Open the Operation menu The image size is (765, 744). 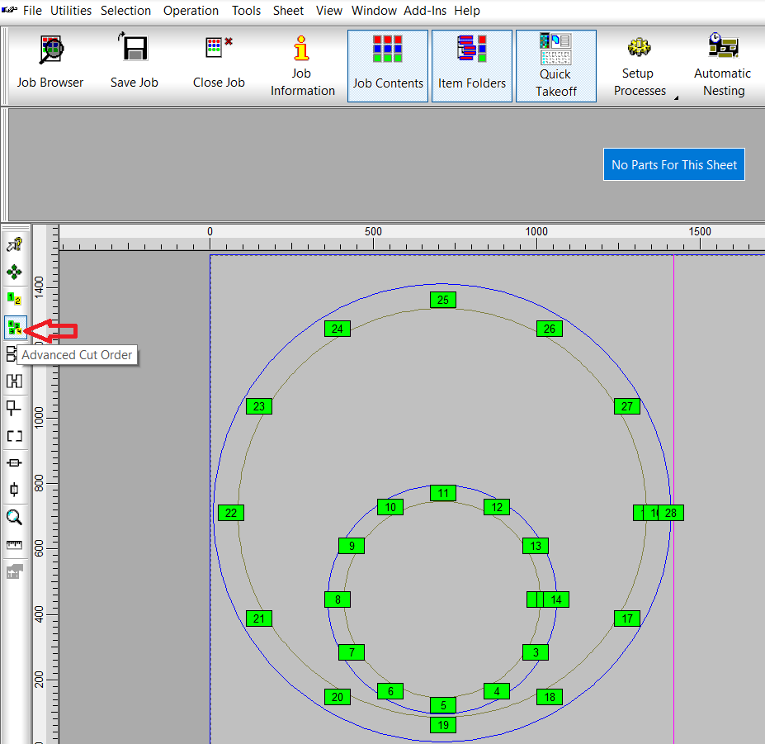pos(191,11)
